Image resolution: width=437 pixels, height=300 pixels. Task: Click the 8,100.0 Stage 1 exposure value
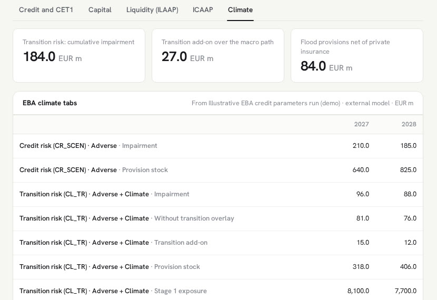358,291
